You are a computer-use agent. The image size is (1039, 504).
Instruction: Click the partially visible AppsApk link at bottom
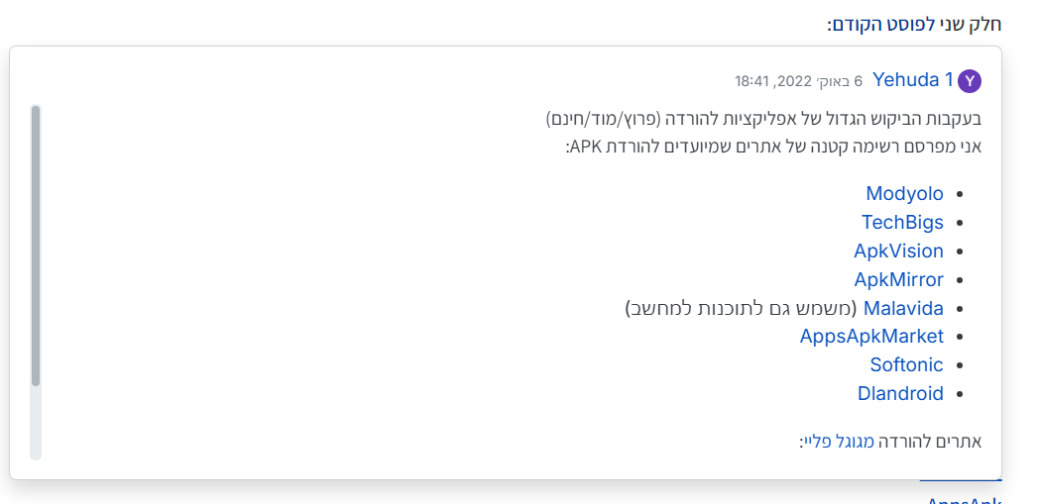click(x=964, y=501)
